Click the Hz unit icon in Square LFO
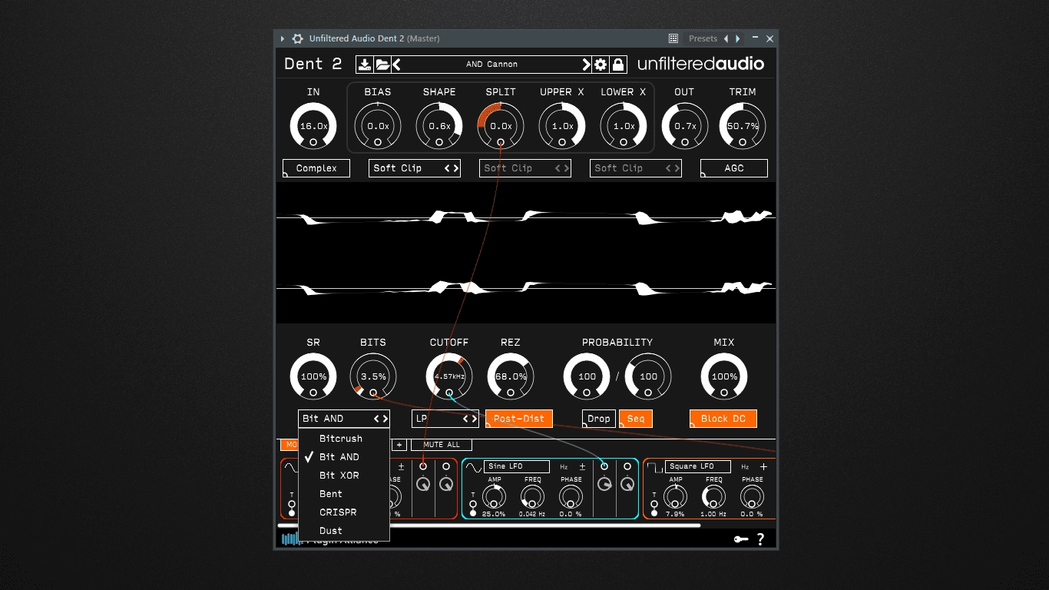The width and height of the screenshot is (1049, 590). (745, 466)
